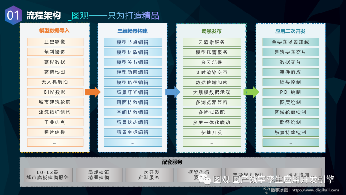Pick the 模型路径编辑 item
Image resolution: width=346 pixels, height=195 pixels.
133,82
